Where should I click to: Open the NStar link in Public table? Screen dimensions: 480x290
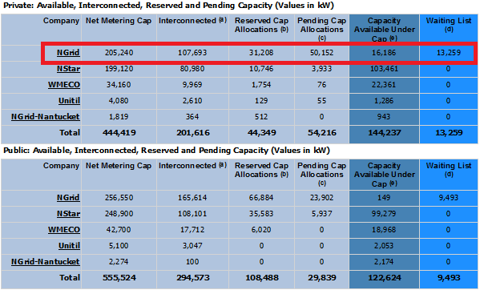tap(69, 214)
